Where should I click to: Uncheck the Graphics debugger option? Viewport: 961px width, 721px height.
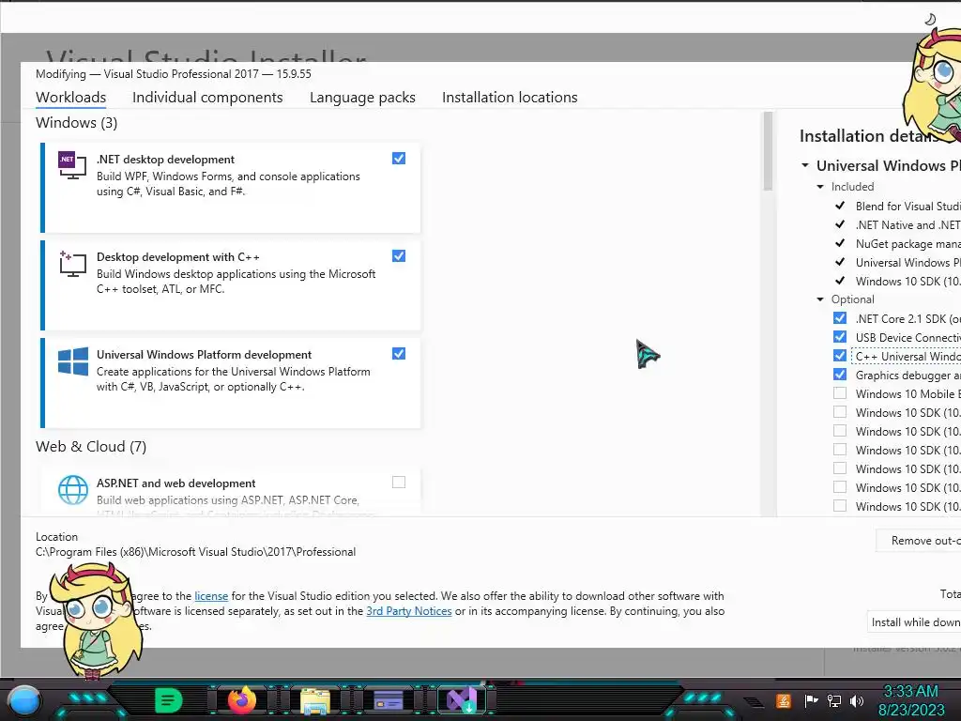840,374
